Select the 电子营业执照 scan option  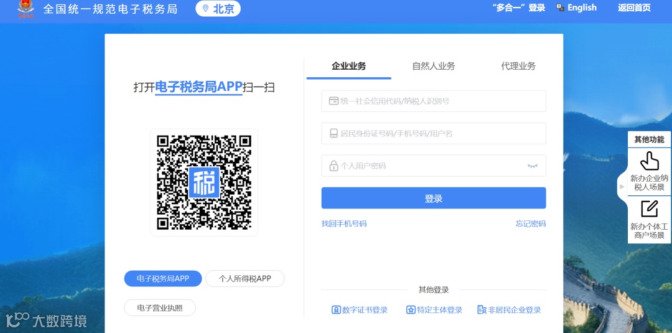(x=160, y=307)
